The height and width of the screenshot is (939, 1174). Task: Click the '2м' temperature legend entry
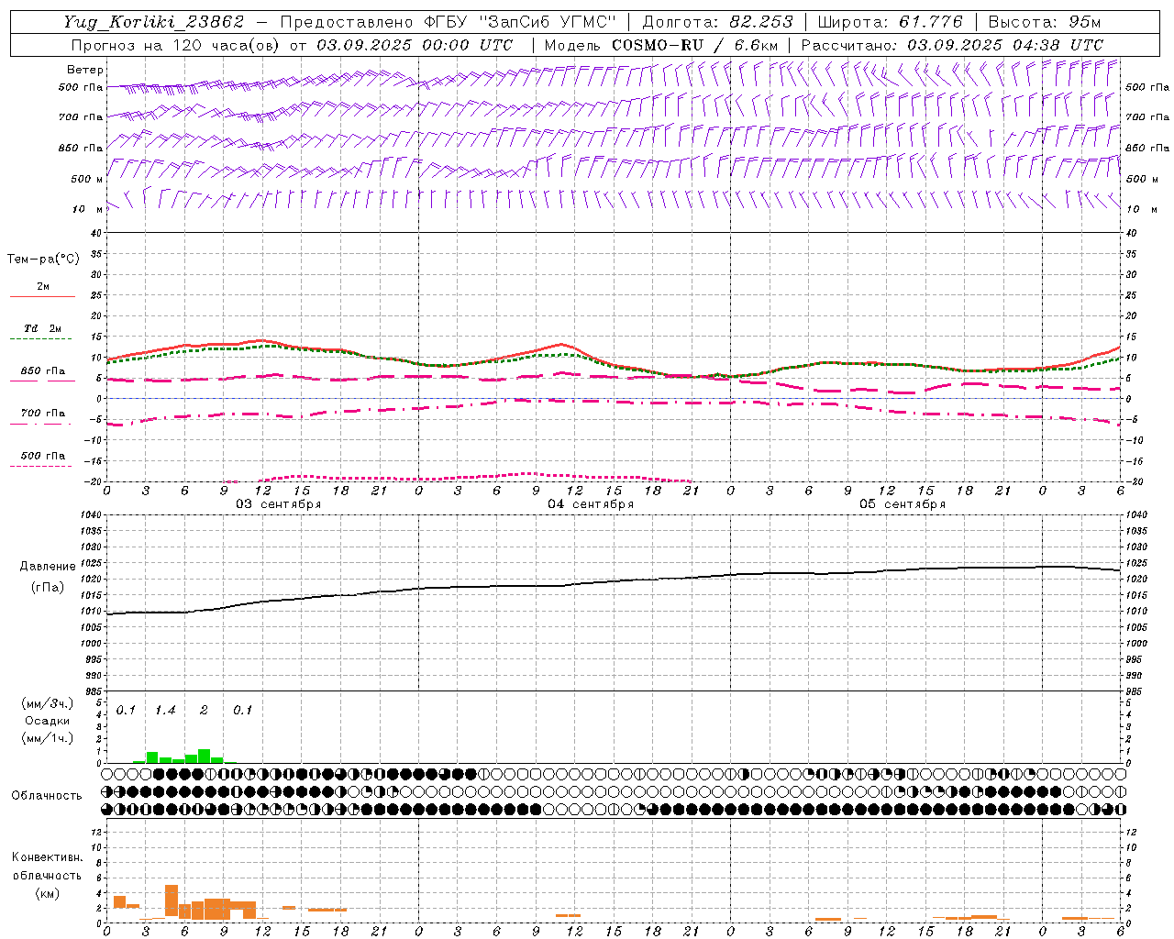pos(43,286)
